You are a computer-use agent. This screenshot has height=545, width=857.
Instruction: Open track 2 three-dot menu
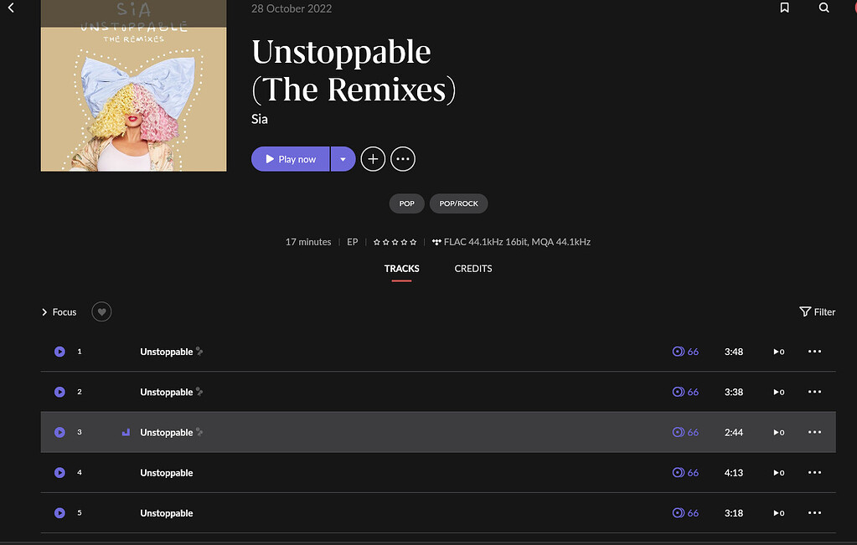pos(814,392)
